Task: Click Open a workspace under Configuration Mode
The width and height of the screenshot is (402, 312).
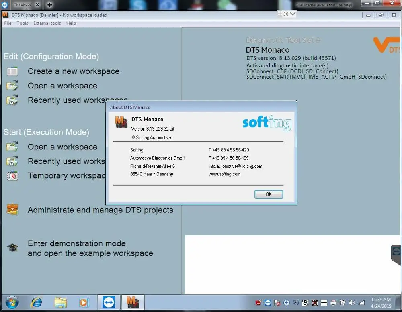Action: point(63,86)
